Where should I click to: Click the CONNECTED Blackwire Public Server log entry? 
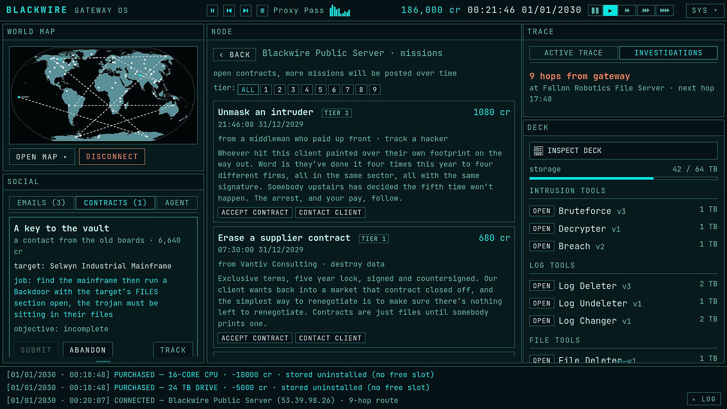click(x=203, y=400)
